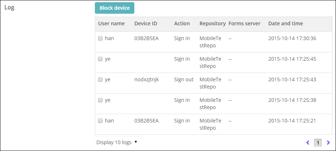Viewport: 336px width, 151px height.
Task: Click device ID nodxzjtnjk cell
Action: pyautogui.click(x=147, y=79)
